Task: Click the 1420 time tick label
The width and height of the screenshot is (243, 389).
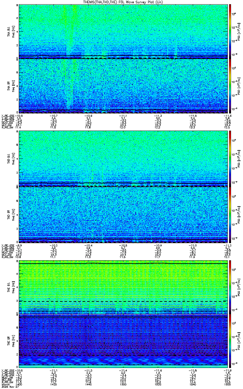Action: (x=53, y=385)
